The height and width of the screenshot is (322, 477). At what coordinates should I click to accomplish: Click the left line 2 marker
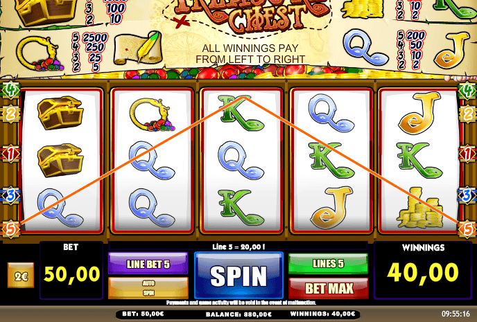tap(10, 114)
